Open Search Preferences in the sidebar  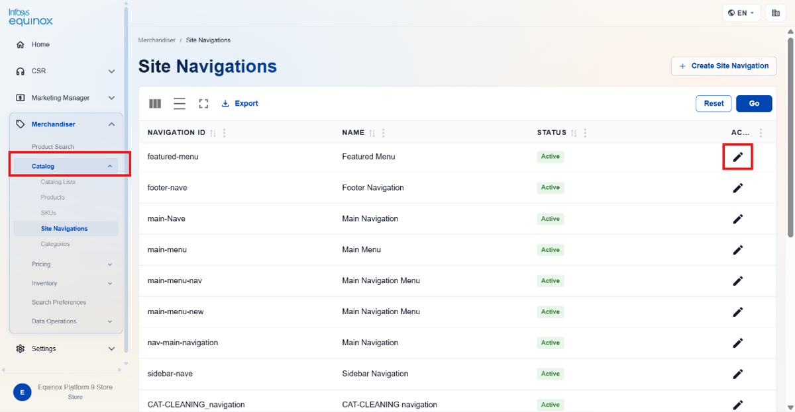coord(59,302)
